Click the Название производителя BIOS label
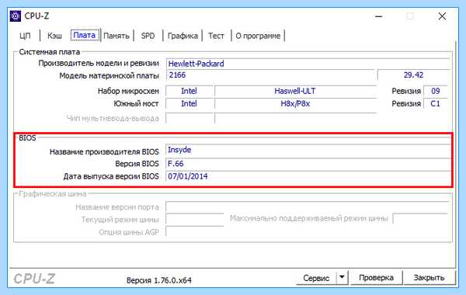 (x=104, y=152)
